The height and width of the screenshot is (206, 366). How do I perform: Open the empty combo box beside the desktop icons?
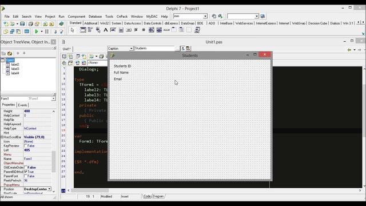point(242,16)
